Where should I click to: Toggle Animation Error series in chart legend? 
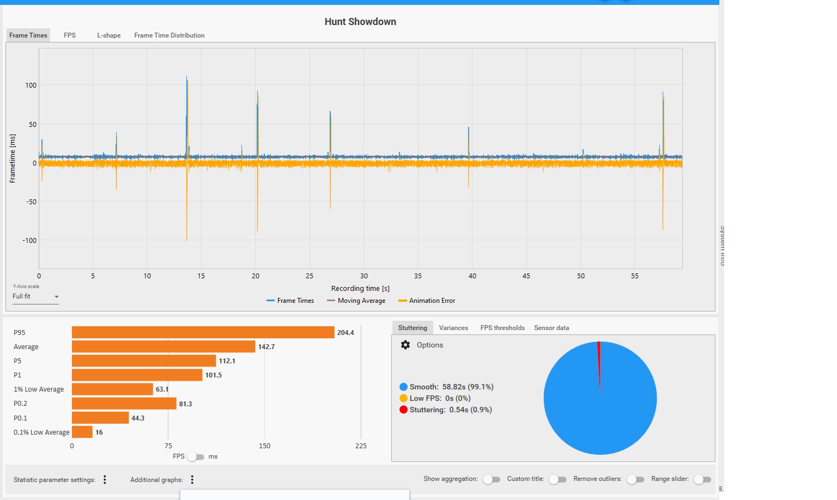click(427, 301)
